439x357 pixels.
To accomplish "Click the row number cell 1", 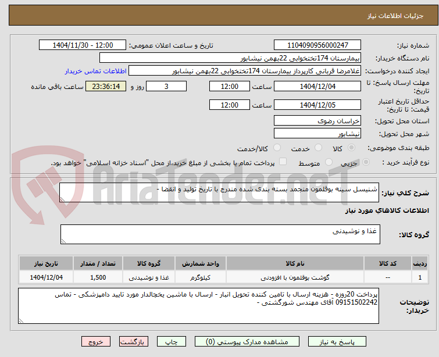I will coord(420,277).
